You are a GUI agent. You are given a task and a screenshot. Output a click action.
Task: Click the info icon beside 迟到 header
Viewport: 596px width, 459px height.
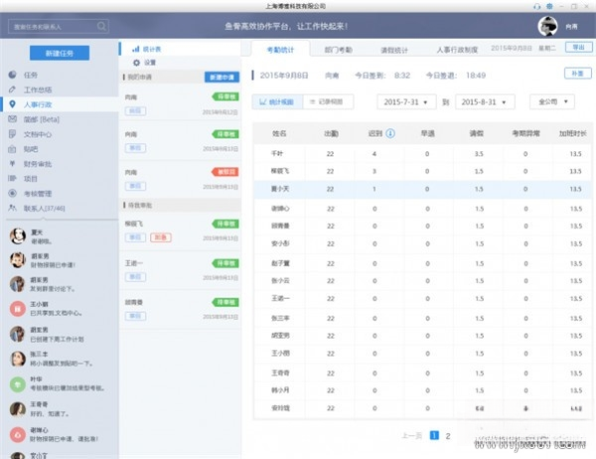pyautogui.click(x=390, y=133)
